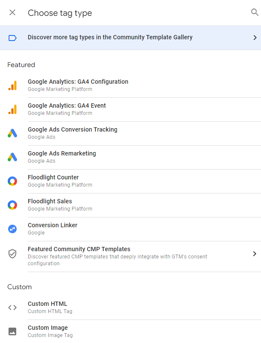Click the GA4 Event analytics icon
261x343 pixels.
(x=12, y=109)
